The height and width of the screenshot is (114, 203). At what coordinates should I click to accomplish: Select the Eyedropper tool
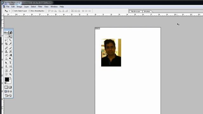(10, 70)
